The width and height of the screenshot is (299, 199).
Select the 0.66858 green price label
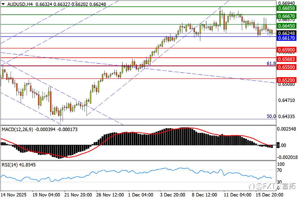[x=287, y=8]
